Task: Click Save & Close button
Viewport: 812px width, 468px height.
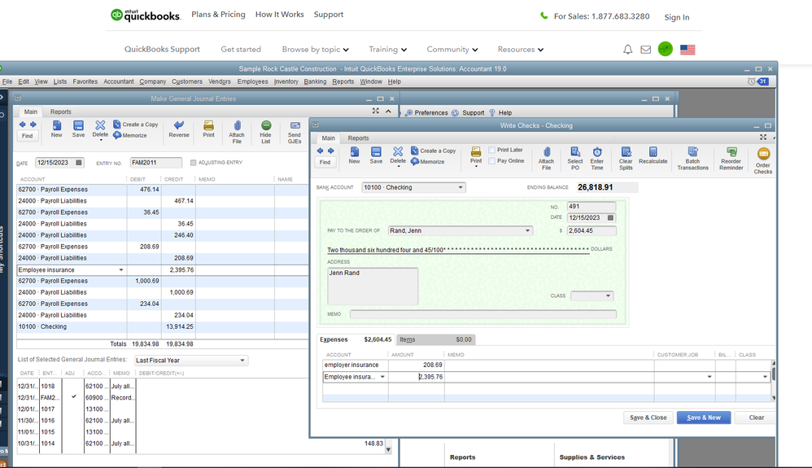Action: (x=648, y=418)
